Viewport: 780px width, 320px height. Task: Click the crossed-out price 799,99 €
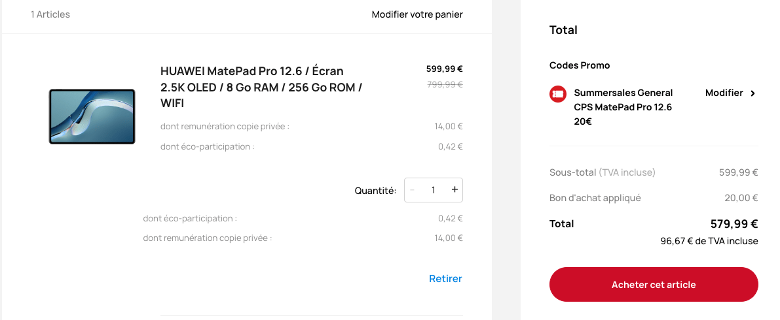point(445,84)
